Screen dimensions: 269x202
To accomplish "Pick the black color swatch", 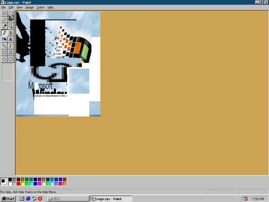I will [x=10, y=179].
